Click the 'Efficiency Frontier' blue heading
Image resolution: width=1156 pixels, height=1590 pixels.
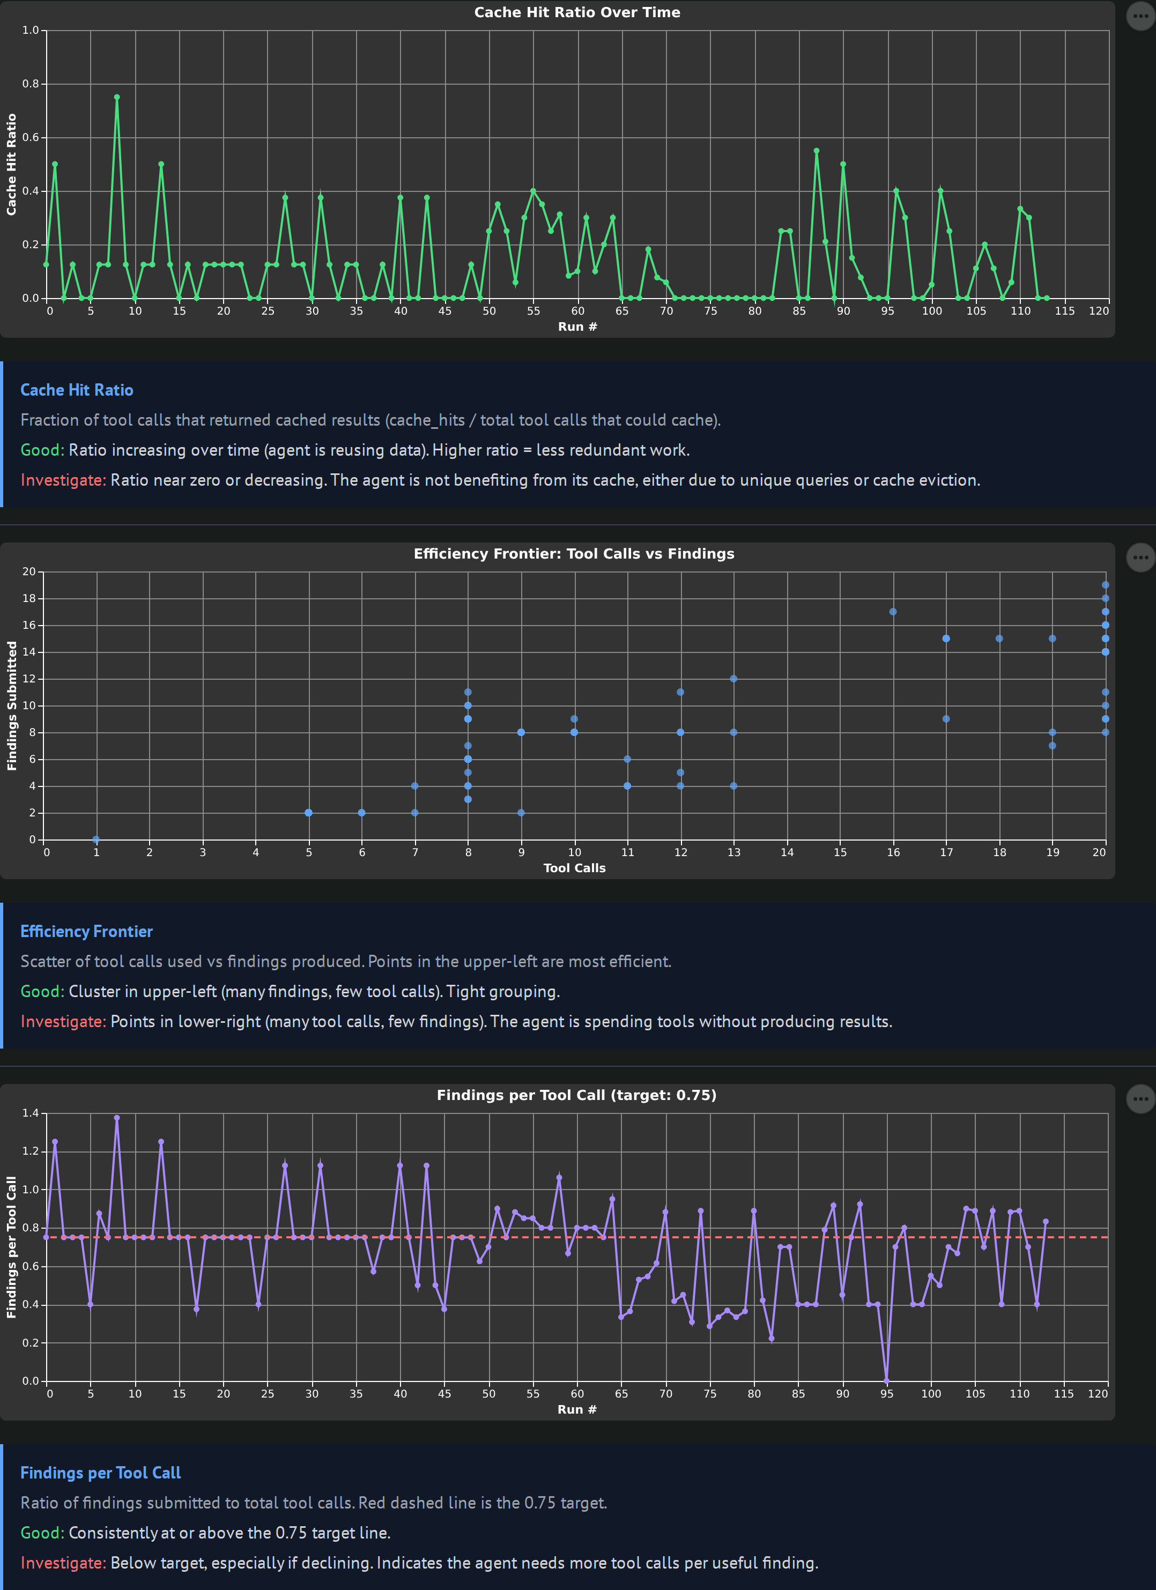click(x=86, y=931)
